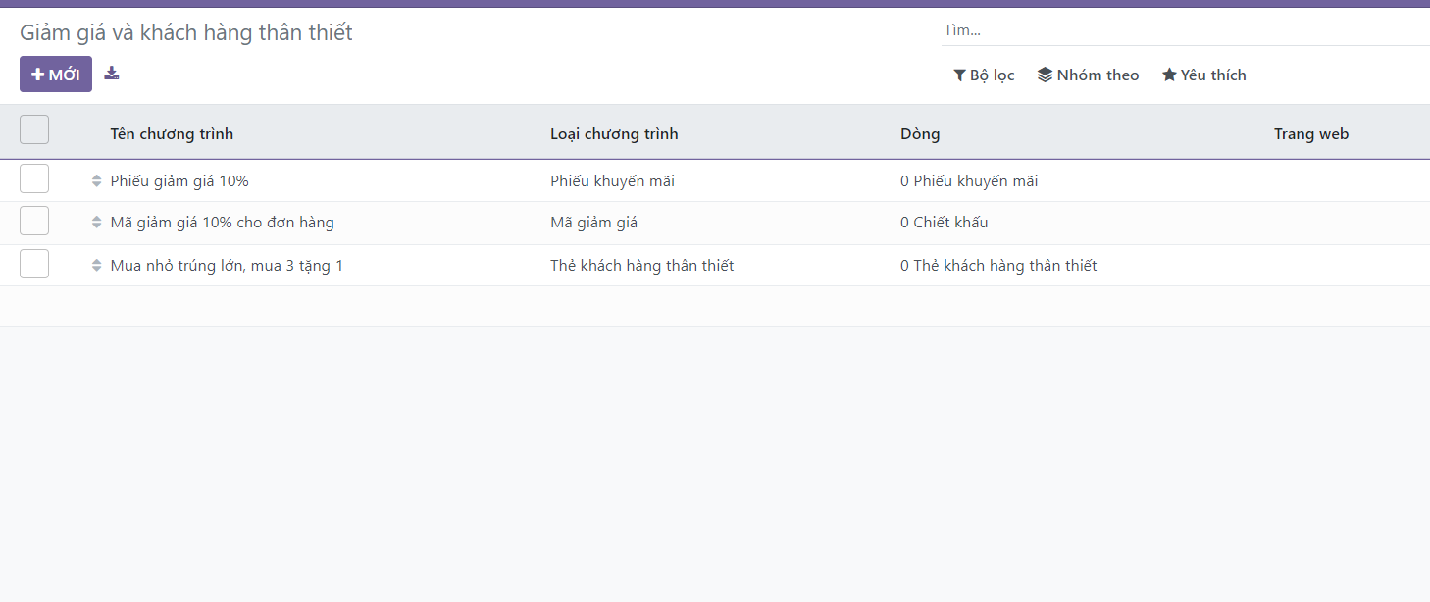Expand the Nhóm theo grouping dropdown
Screen dimensions: 1430x602
[1088, 75]
